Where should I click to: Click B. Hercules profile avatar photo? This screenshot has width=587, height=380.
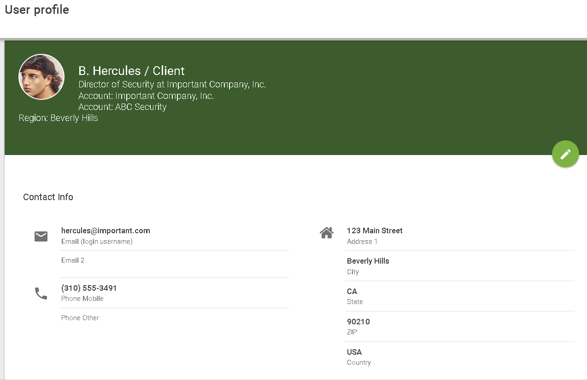[x=41, y=77]
